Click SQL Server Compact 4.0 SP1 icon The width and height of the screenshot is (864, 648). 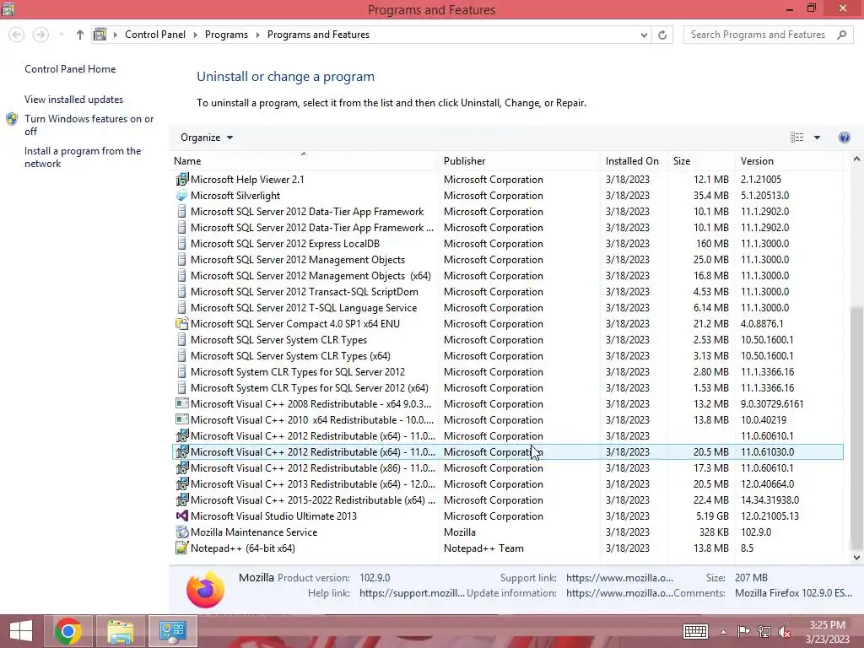click(182, 323)
